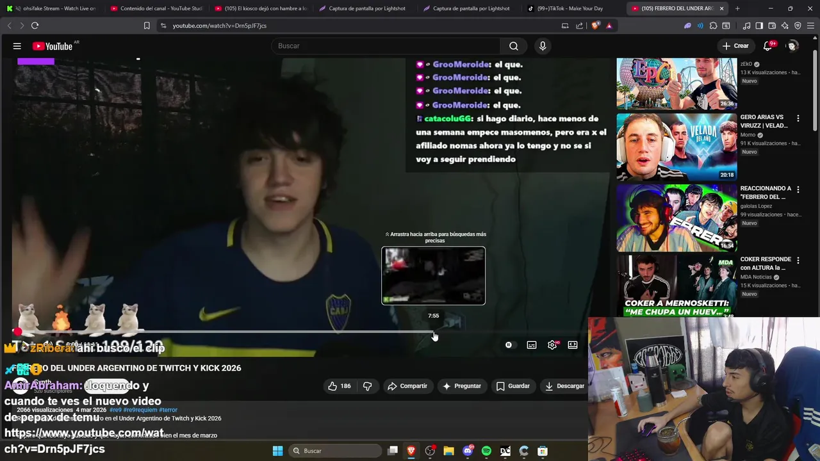Open the media playlist music note icon
This screenshot has height=461, width=820.
click(746, 26)
